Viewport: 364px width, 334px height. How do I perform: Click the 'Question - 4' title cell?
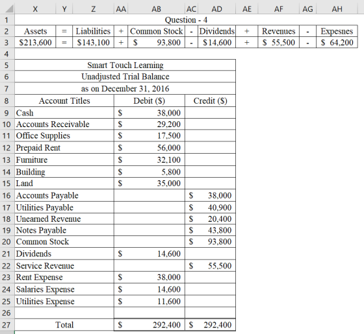pos(186,20)
